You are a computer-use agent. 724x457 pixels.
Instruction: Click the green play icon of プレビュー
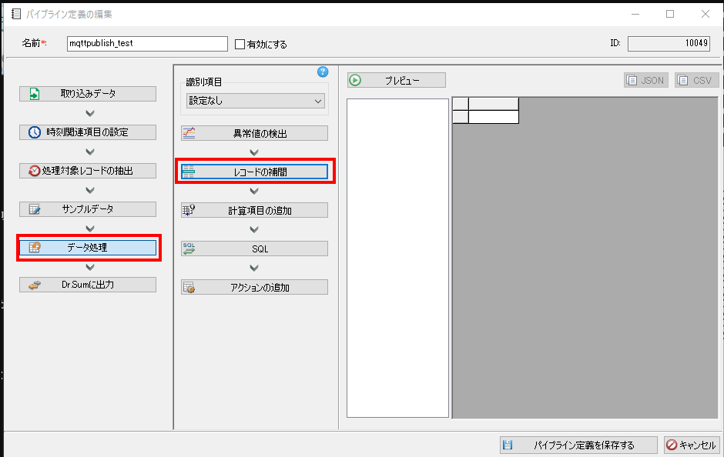point(355,80)
